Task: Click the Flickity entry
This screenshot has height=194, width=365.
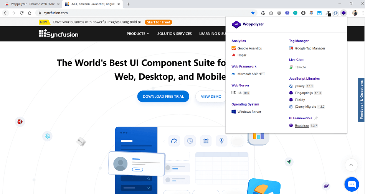Action: (297, 100)
